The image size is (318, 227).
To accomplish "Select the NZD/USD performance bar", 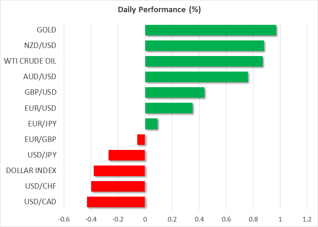I will click(x=204, y=45).
